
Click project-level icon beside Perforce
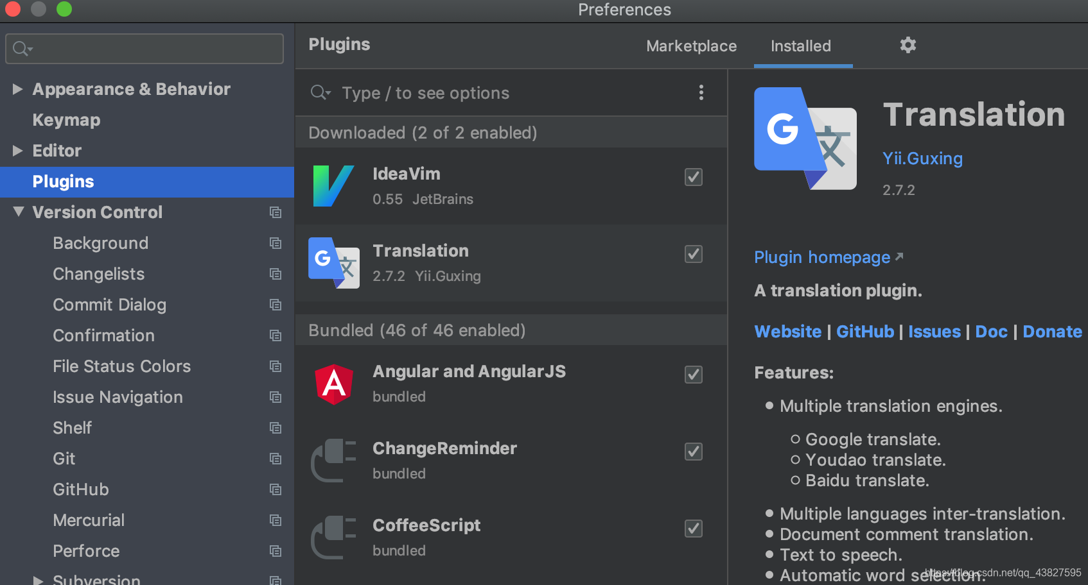click(x=276, y=551)
